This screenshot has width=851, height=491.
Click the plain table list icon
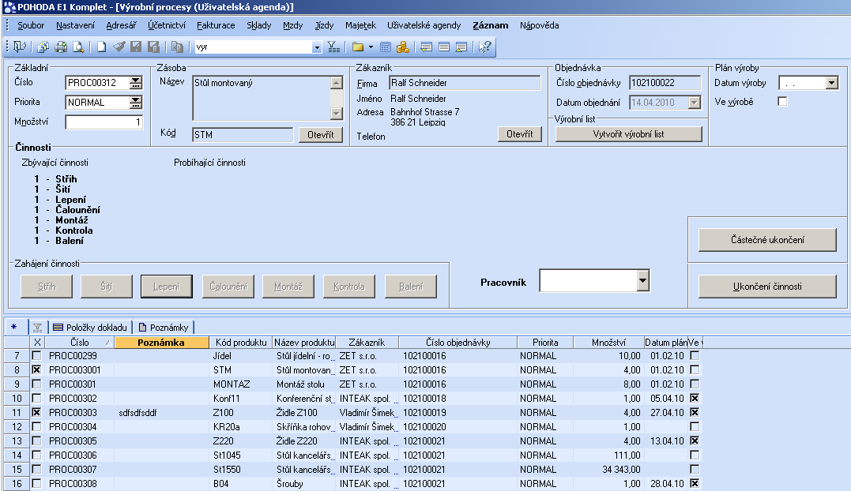click(x=444, y=47)
